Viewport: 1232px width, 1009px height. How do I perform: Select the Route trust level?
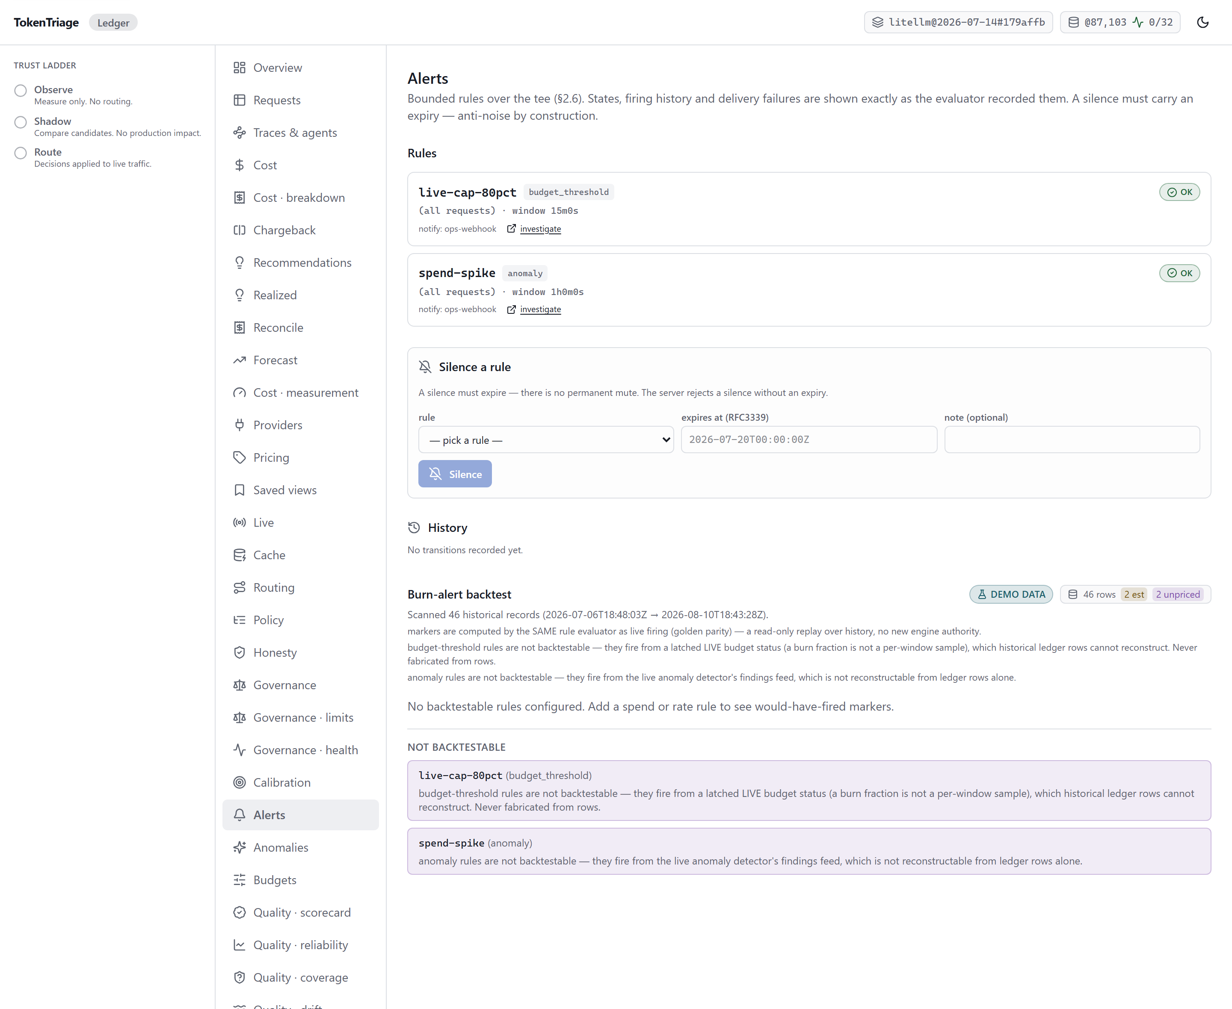[21, 153]
